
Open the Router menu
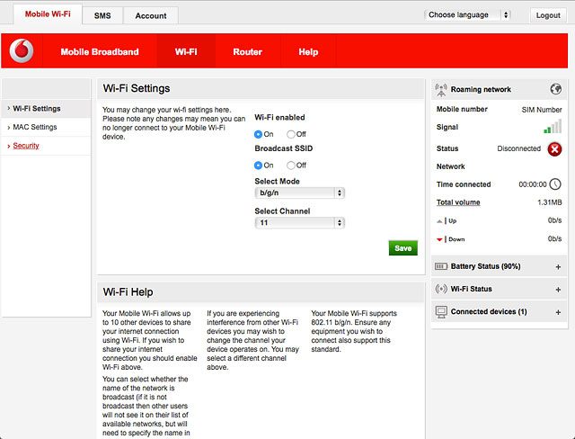247,52
